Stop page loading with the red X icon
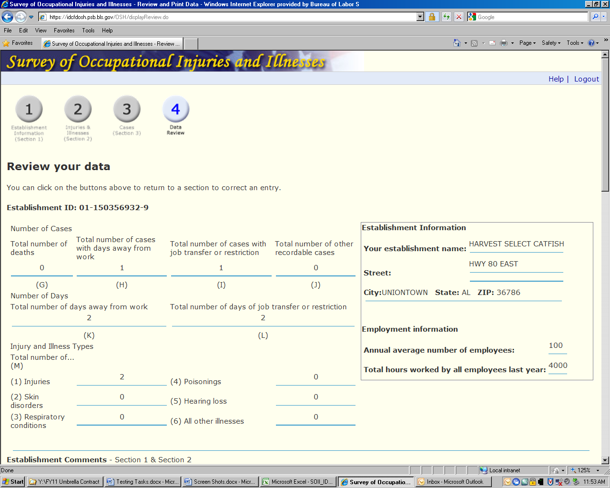610x488 pixels. click(458, 17)
